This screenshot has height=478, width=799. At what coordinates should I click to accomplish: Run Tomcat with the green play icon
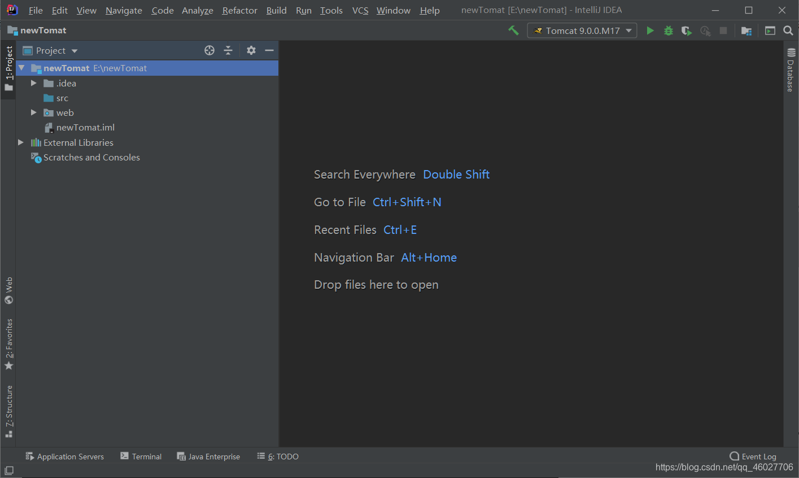tap(650, 31)
